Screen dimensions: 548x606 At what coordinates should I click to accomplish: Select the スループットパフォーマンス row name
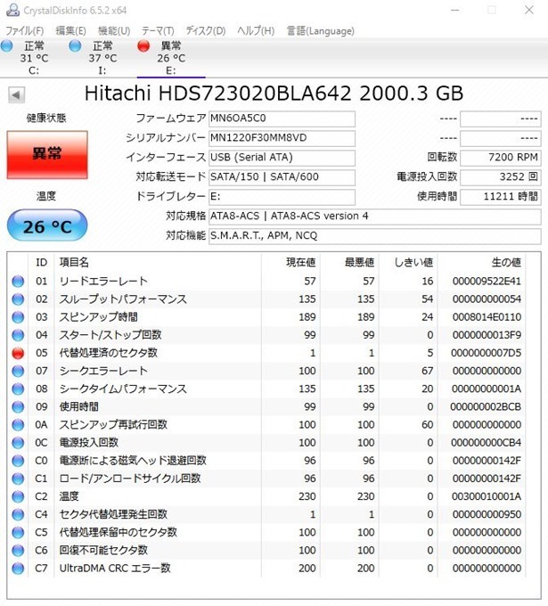click(x=123, y=299)
